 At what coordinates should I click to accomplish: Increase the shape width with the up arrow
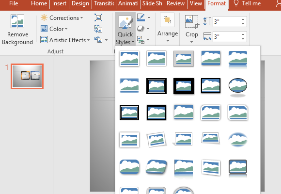pos(243,34)
